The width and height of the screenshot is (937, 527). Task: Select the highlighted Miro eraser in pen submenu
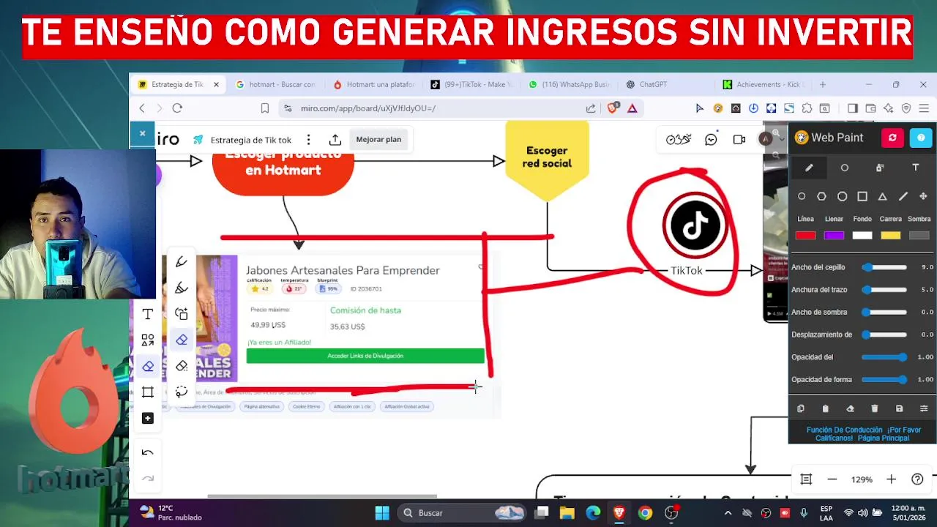tap(182, 340)
